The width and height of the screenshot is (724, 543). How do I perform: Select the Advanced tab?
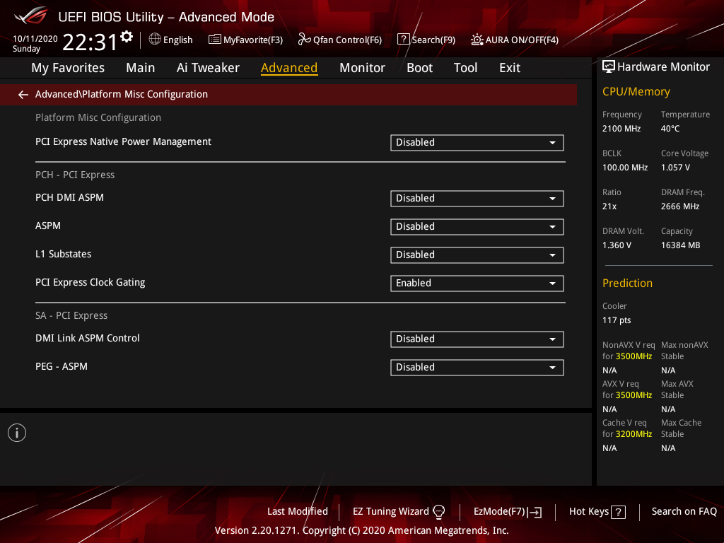pos(289,68)
